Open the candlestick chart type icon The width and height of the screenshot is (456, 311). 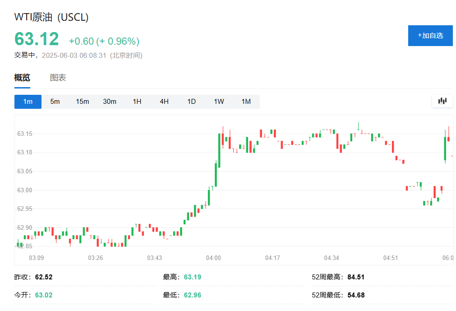(x=442, y=101)
